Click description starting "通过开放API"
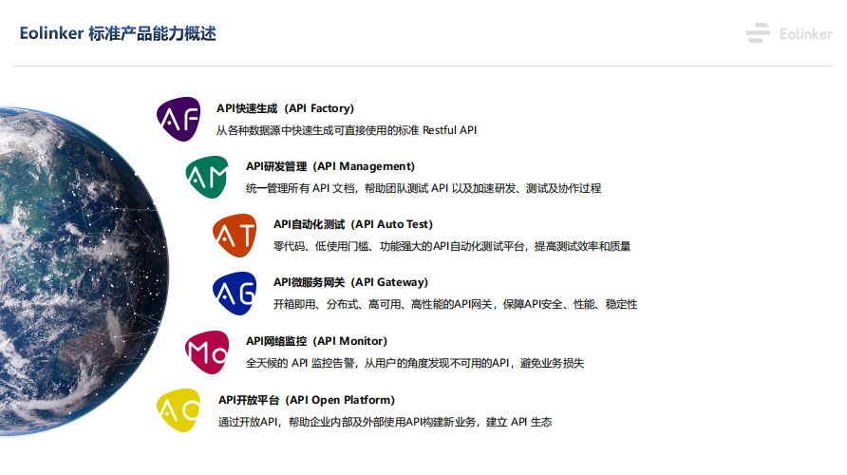Image resolution: width=847 pixels, height=475 pixels. click(x=386, y=422)
